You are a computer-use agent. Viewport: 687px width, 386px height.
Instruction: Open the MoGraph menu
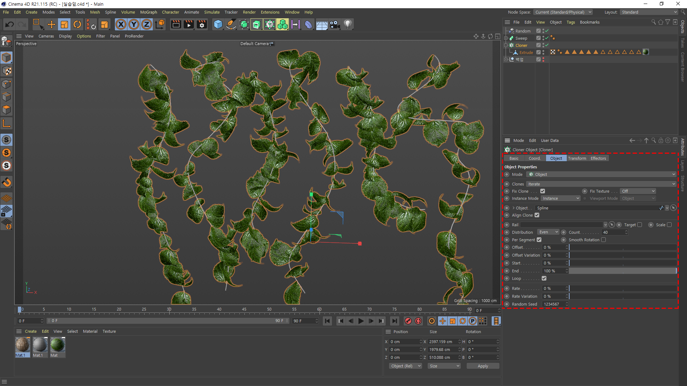(x=148, y=12)
